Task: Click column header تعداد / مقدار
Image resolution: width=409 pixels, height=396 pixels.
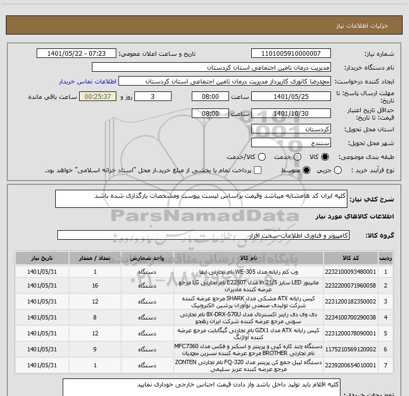Action: click(x=95, y=258)
